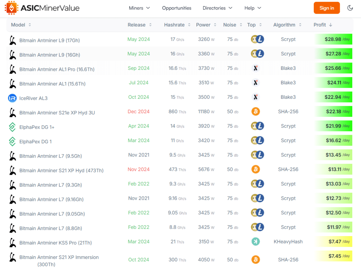
Task: Click Doge/Litecoin icon for L7 (9.3Gh)
Action: [257, 184]
